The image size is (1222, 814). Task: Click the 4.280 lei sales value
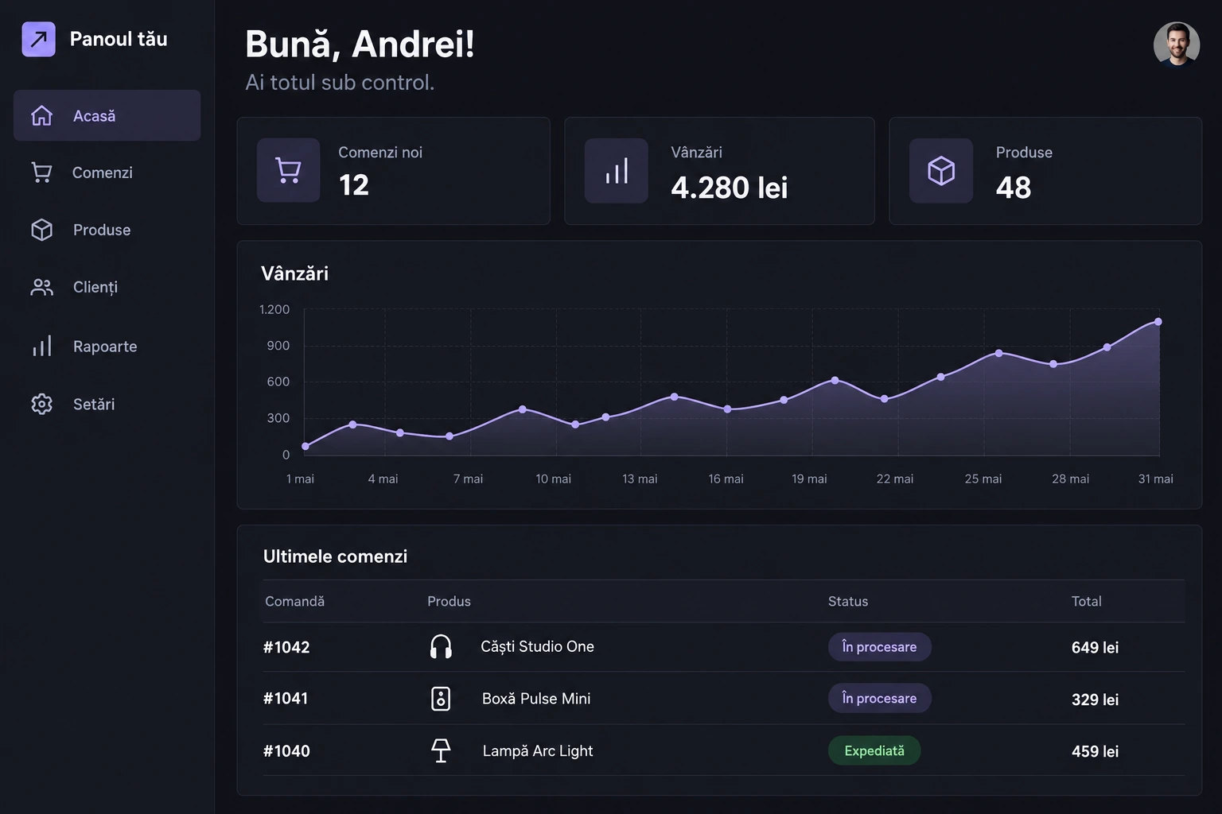pos(730,188)
